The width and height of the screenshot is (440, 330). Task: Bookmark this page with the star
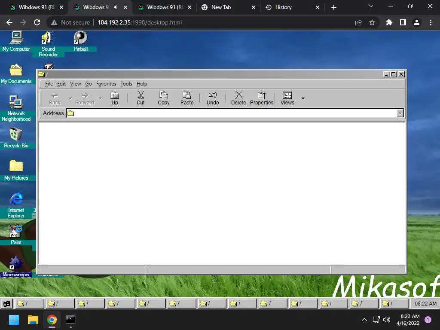pyautogui.click(x=372, y=22)
